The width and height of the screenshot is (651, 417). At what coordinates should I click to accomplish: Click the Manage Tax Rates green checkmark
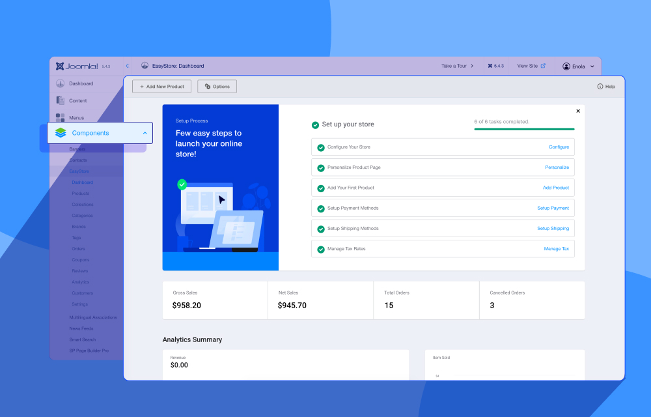(x=320, y=249)
